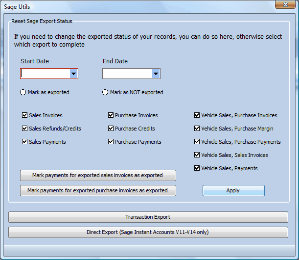Close the Sage Utils window

click(x=285, y=4)
